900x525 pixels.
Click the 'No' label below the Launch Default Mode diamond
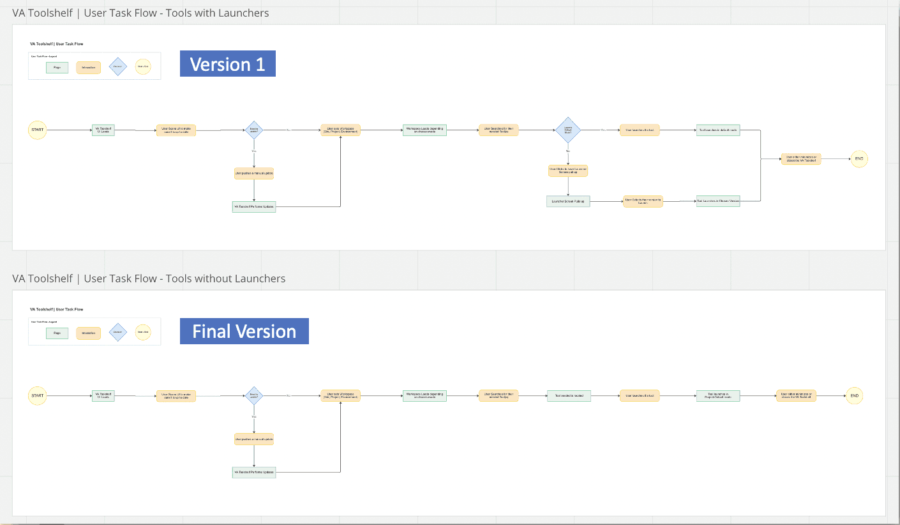click(568, 151)
